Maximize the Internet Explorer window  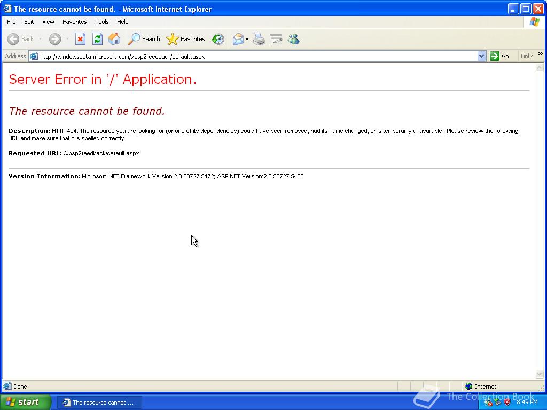point(526,9)
